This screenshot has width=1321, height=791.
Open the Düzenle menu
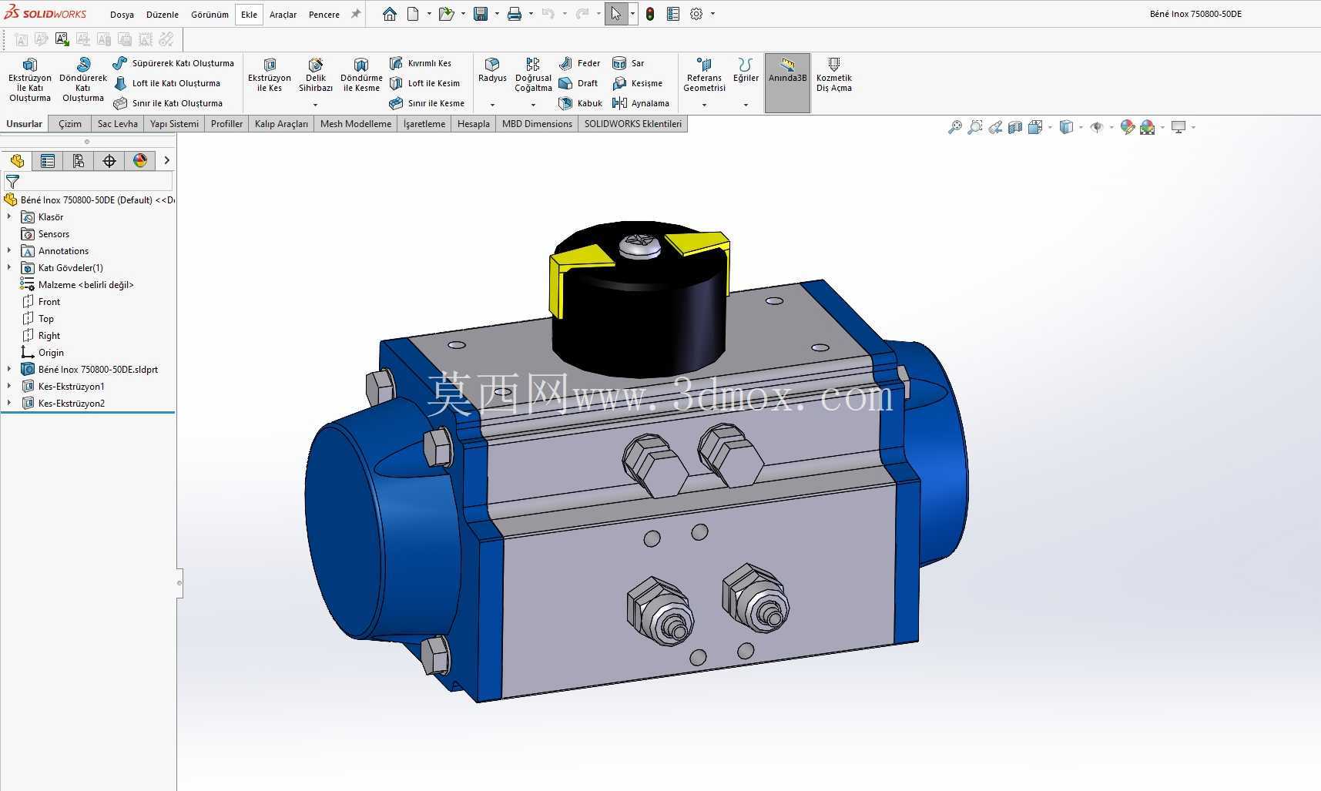coord(163,15)
